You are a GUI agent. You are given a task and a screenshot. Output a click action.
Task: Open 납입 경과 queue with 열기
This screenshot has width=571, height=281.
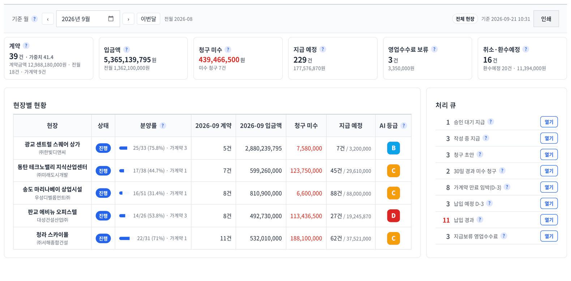[549, 220]
